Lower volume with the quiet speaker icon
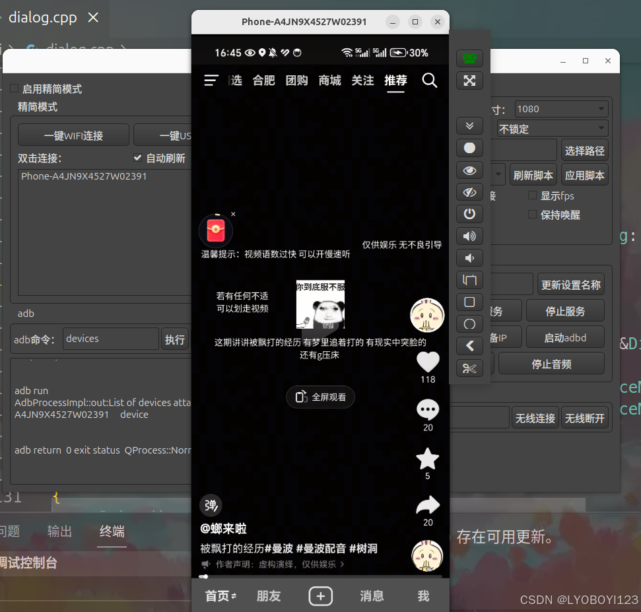The height and width of the screenshot is (612, 641). [469, 258]
